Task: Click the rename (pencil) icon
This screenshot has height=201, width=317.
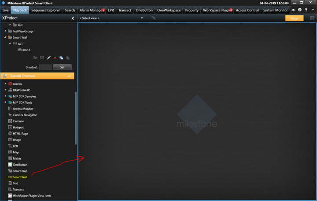Action: point(48,58)
